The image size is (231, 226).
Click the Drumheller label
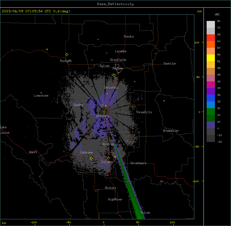point(171,131)
